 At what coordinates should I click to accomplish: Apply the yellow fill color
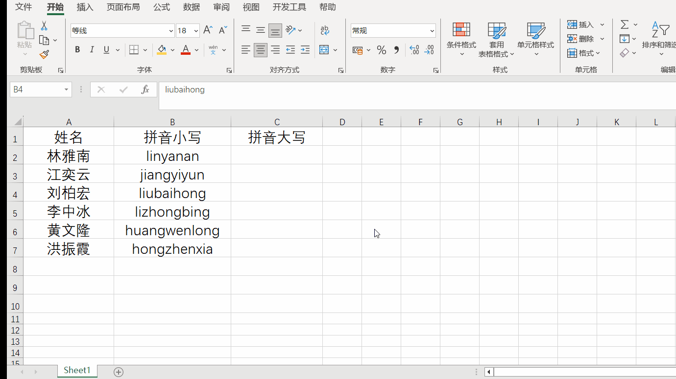click(x=162, y=49)
